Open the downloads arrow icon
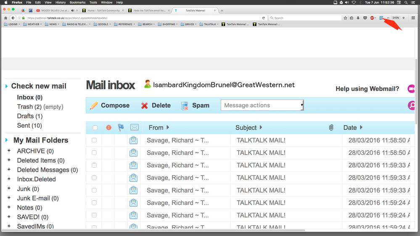The image size is (420, 236). [358, 18]
